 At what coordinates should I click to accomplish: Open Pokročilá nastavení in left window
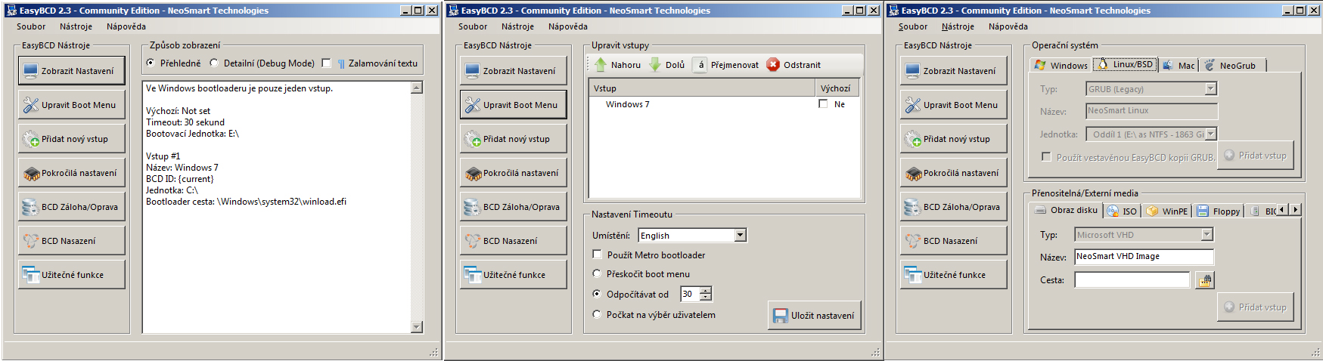(72, 173)
